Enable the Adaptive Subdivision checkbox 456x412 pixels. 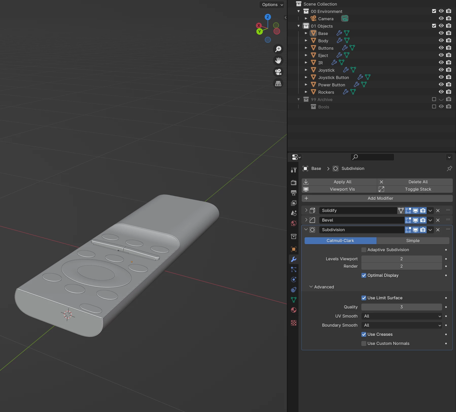pos(364,250)
